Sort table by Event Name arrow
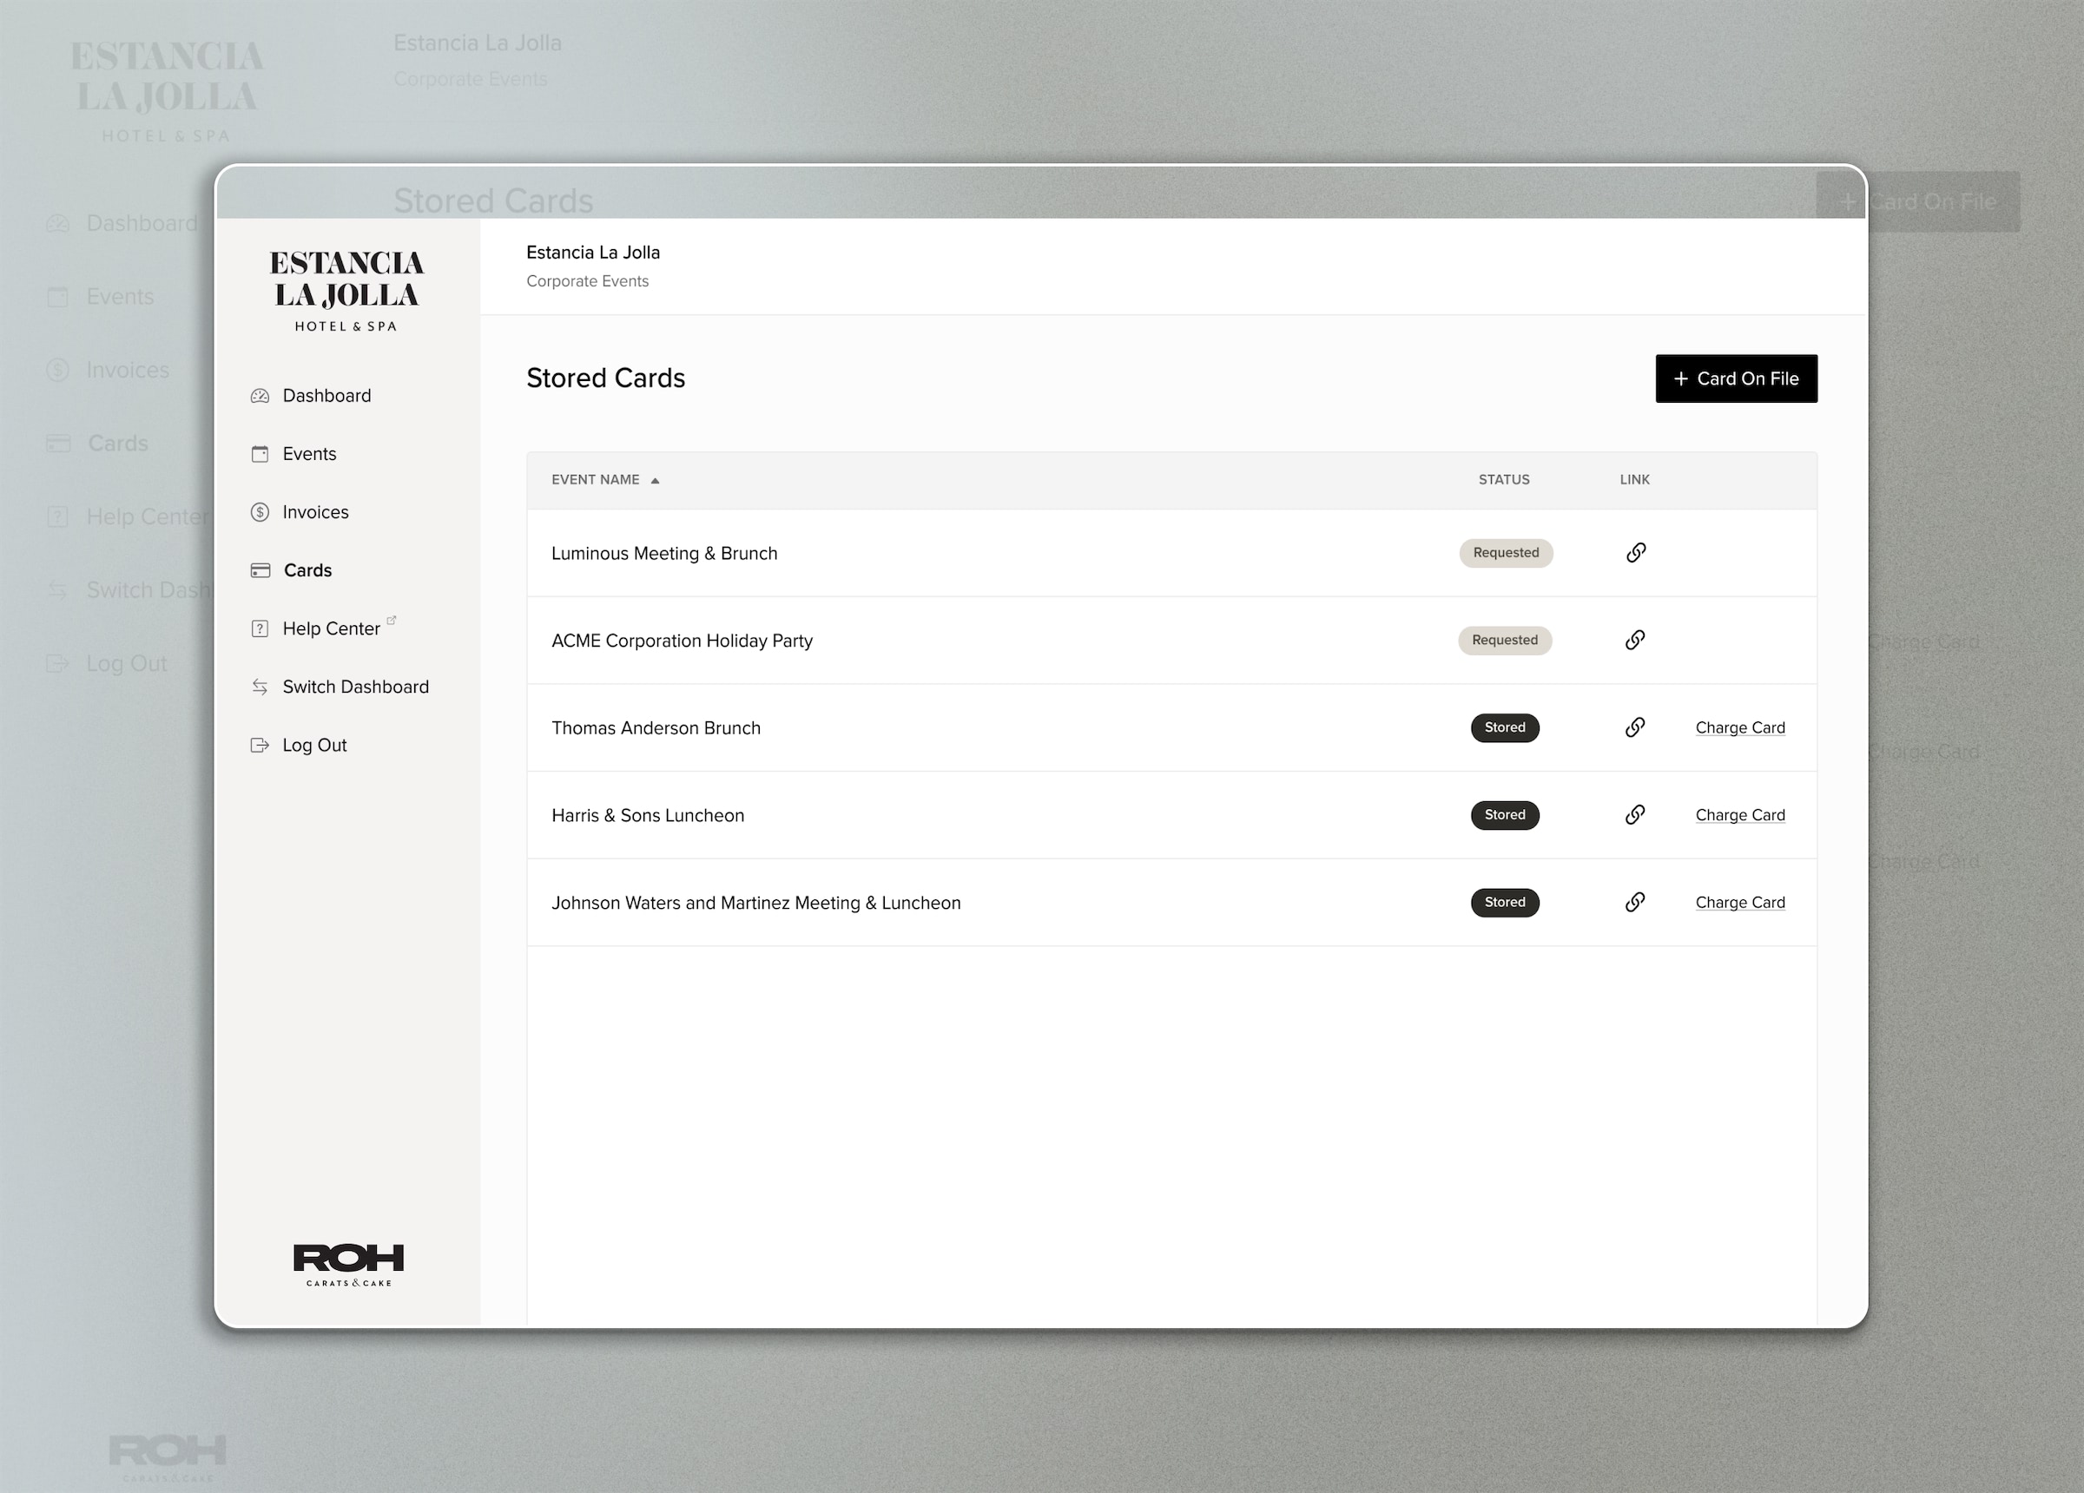Image resolution: width=2084 pixels, height=1493 pixels. (x=655, y=481)
